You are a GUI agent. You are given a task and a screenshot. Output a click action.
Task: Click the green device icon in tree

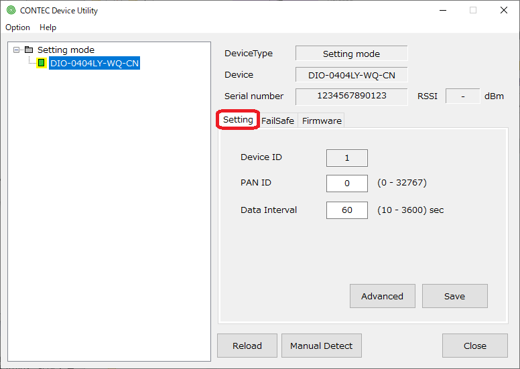(x=41, y=63)
